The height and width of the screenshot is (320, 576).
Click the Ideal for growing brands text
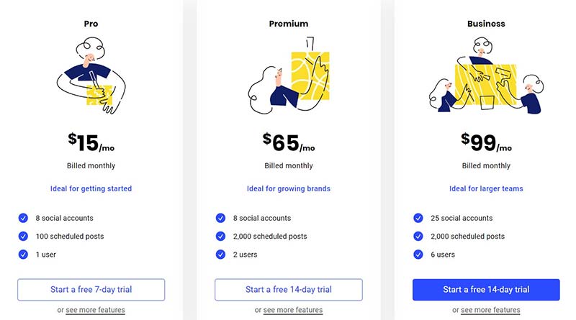coord(288,189)
